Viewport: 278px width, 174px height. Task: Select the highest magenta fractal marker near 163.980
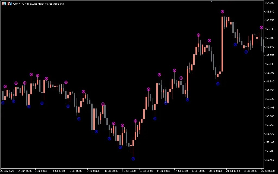tap(222, 12)
